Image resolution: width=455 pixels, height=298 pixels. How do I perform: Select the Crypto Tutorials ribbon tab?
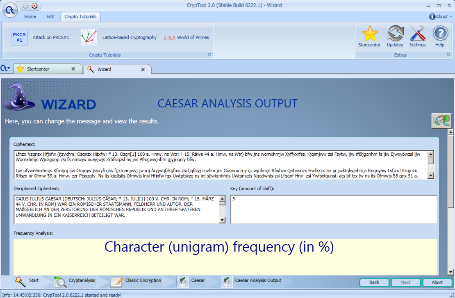coord(80,16)
